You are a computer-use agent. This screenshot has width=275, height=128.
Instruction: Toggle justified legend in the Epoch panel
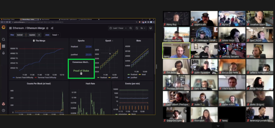click(113, 77)
